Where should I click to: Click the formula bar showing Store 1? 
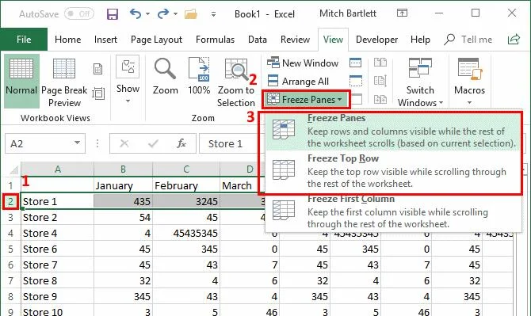(232, 143)
